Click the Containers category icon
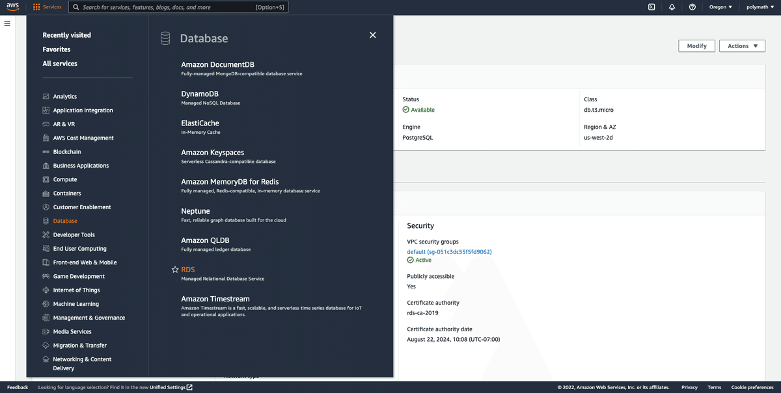This screenshot has width=781, height=393. point(46,194)
